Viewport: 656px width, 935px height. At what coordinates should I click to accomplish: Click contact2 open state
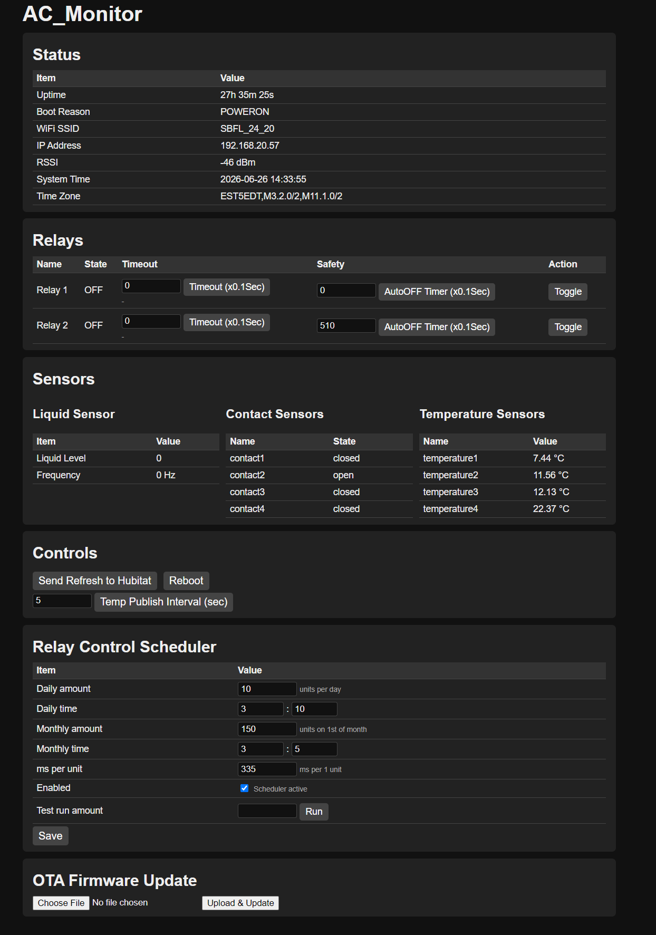343,475
